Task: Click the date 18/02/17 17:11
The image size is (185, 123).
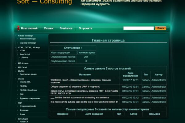Action: (x=130, y=80)
